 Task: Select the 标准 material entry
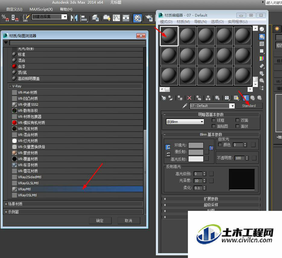pyautogui.click(x=77, y=54)
